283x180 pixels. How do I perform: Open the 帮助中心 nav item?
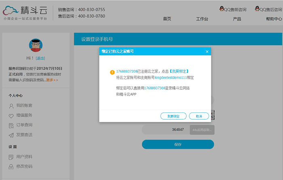pyautogui.click(x=274, y=19)
